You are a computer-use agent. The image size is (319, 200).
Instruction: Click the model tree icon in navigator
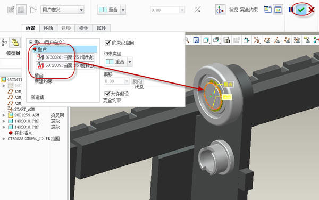(x=4, y=42)
